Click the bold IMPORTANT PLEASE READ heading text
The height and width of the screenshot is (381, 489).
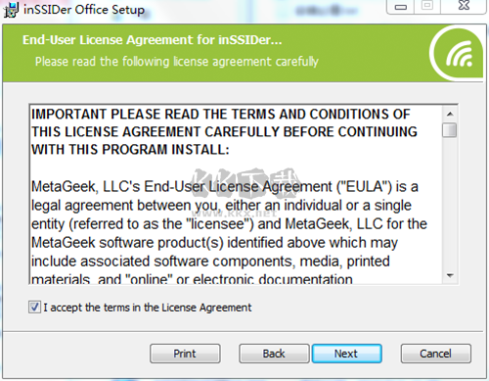224,132
